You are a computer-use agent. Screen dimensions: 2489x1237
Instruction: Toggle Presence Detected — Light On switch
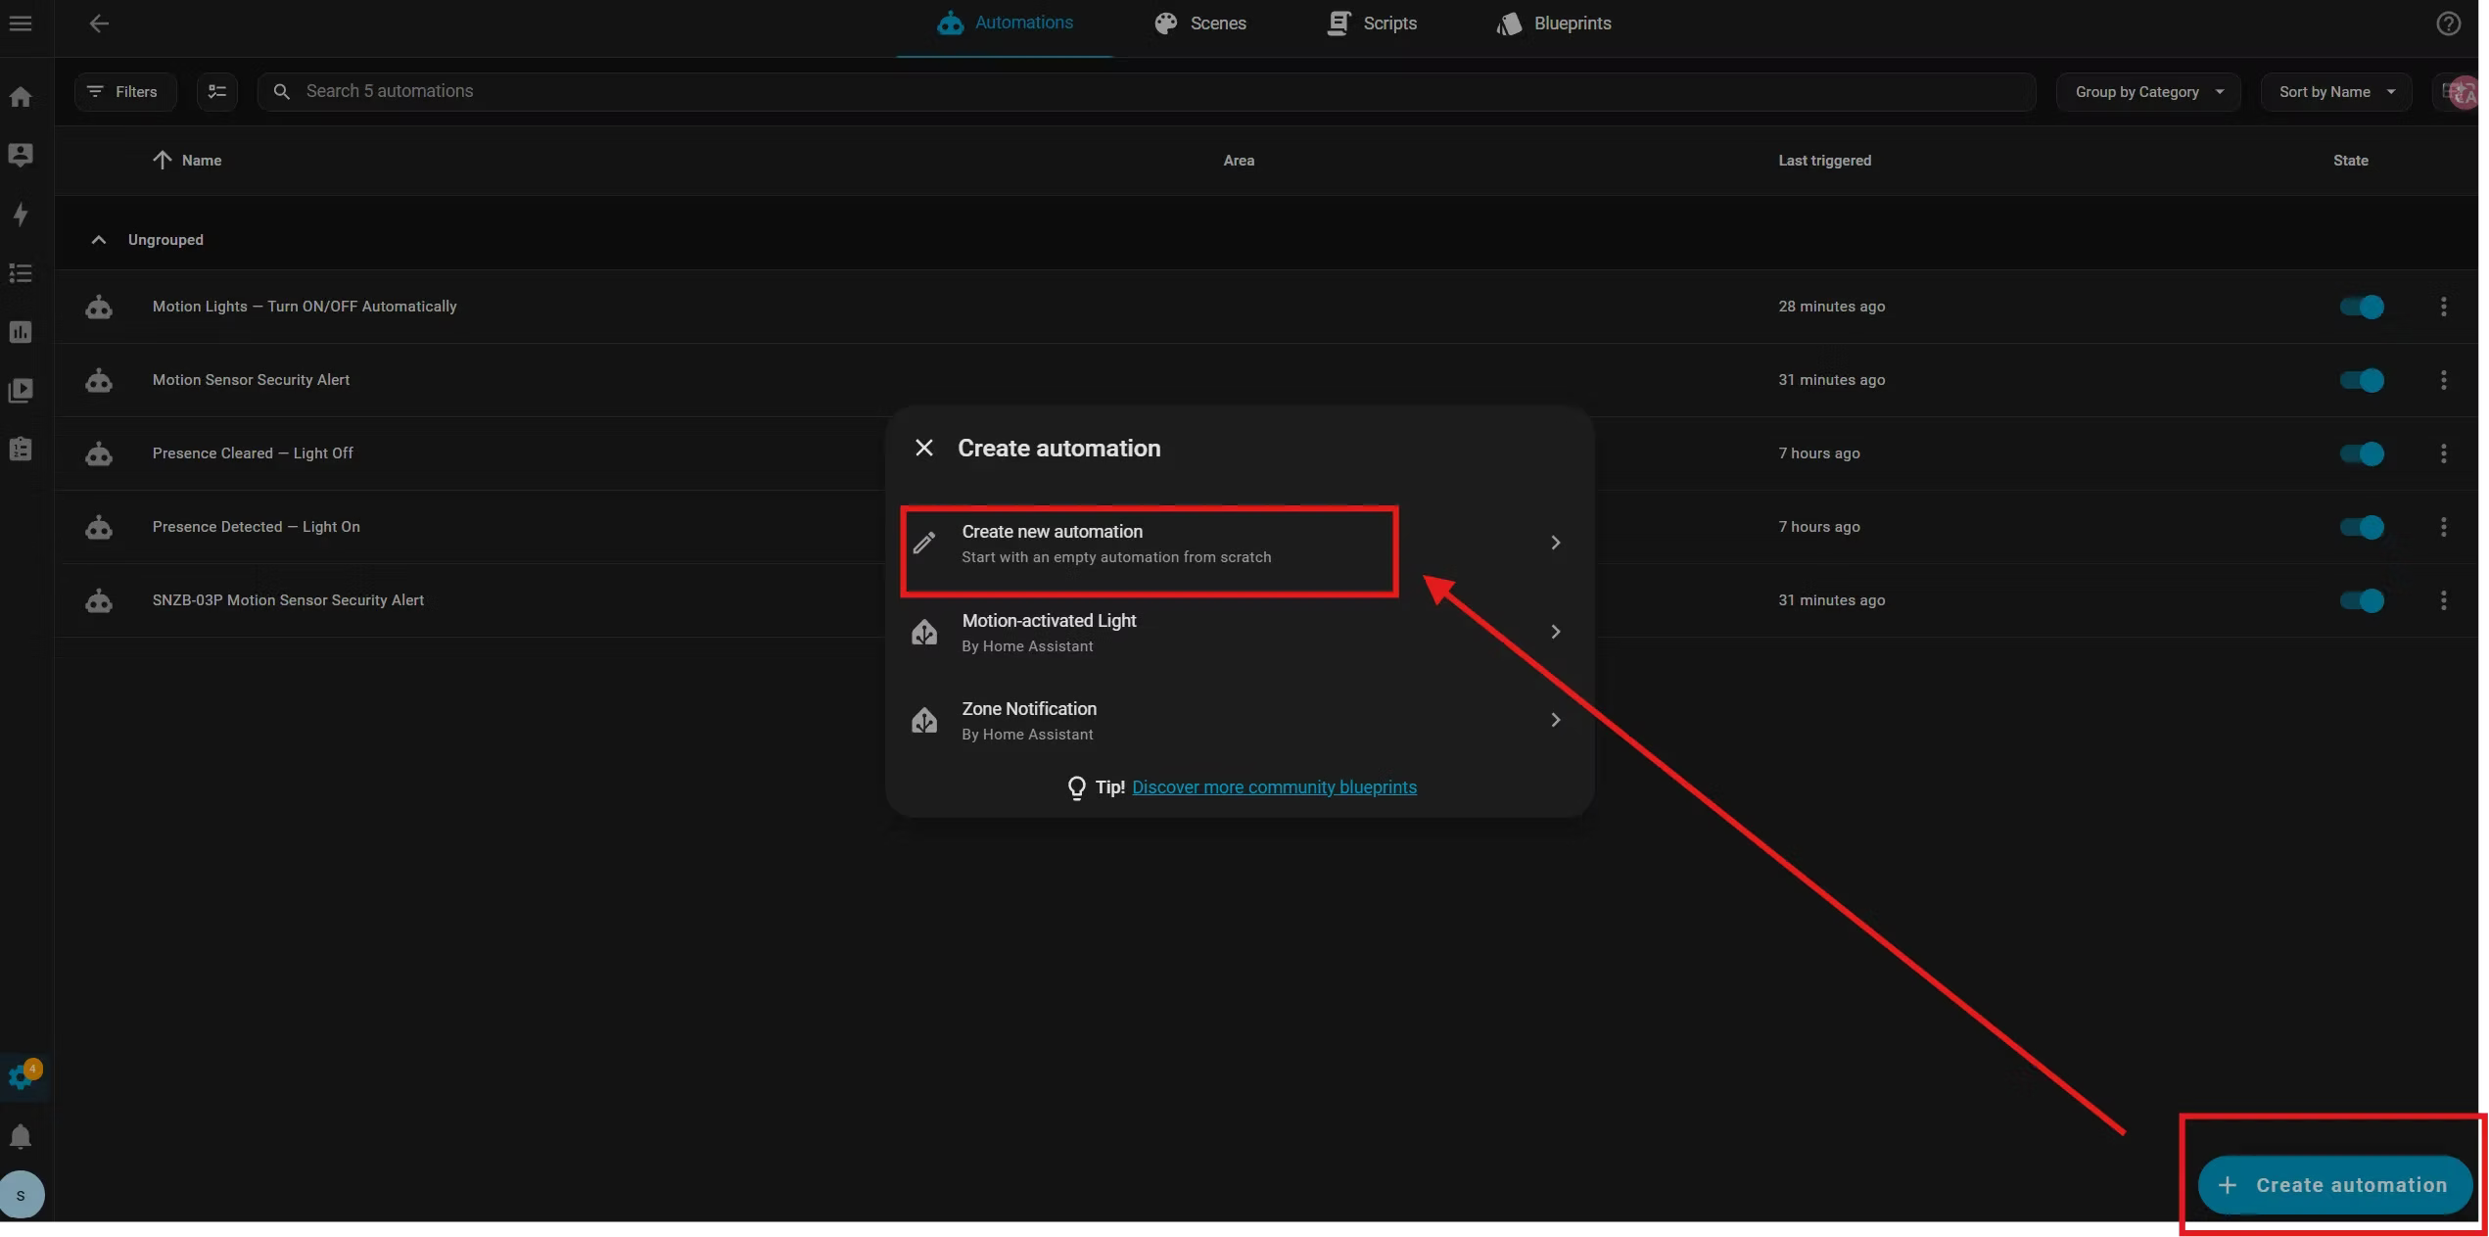(x=2362, y=527)
